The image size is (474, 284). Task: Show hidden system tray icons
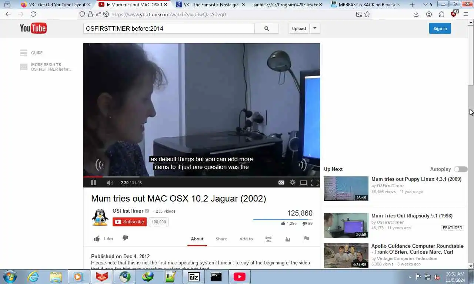coord(410,277)
